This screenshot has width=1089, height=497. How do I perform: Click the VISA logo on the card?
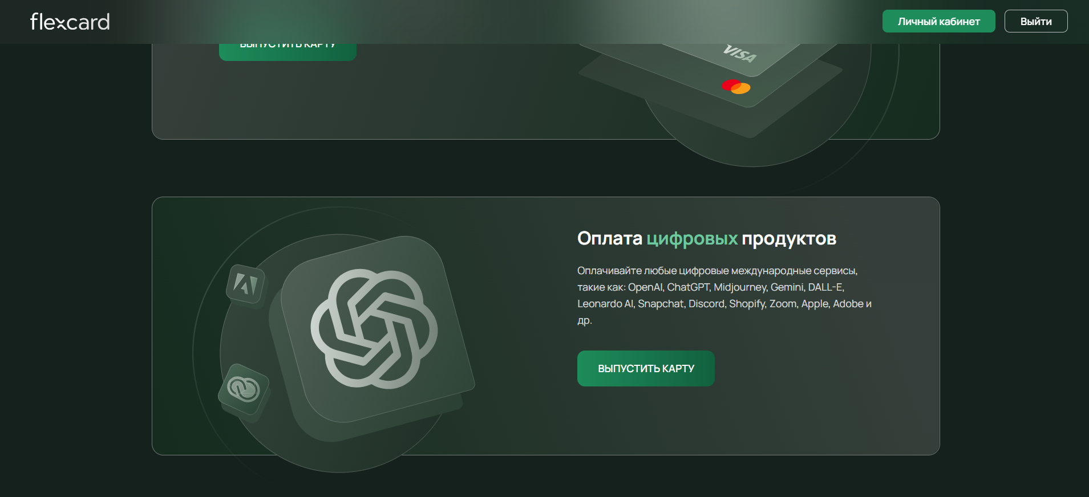point(740,54)
